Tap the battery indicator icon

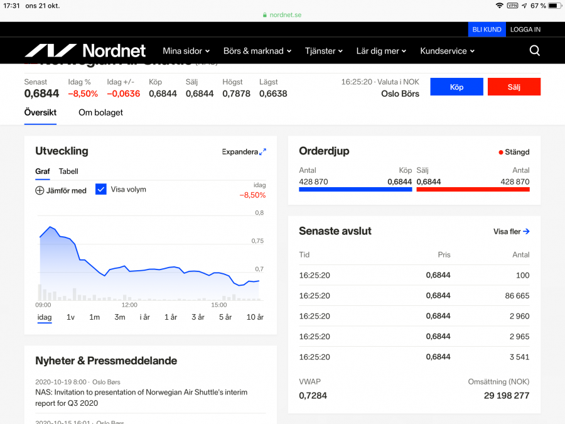(554, 6)
